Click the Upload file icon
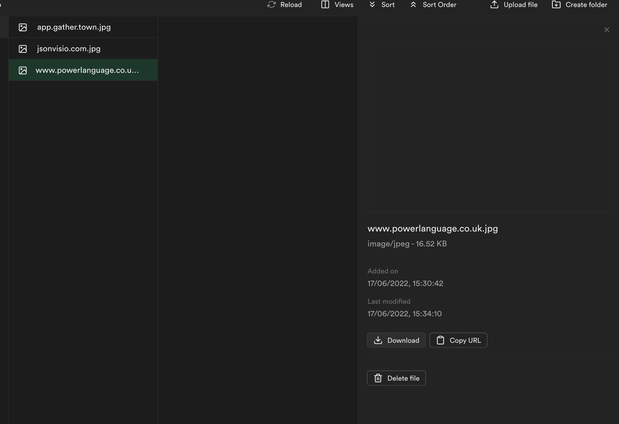This screenshot has width=619, height=424. [495, 5]
